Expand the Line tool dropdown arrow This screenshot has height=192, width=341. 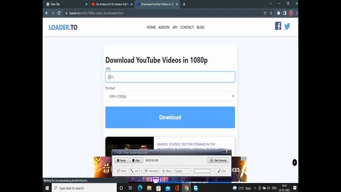click(x=141, y=171)
